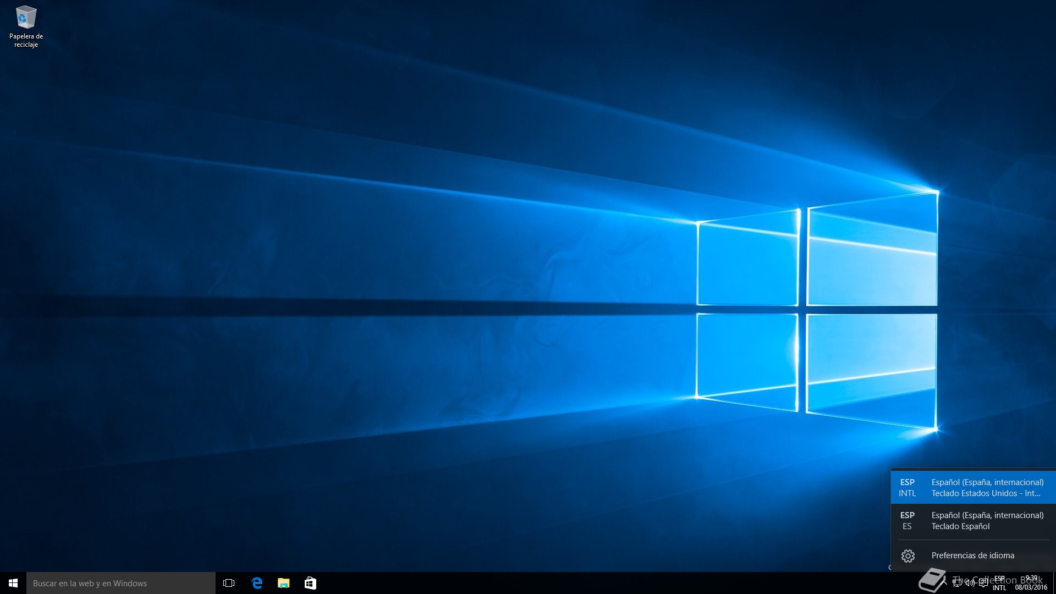Image resolution: width=1056 pixels, height=594 pixels.
Task: Click the 'Buscar en la web y en Windows' search box
Action: [x=121, y=583]
